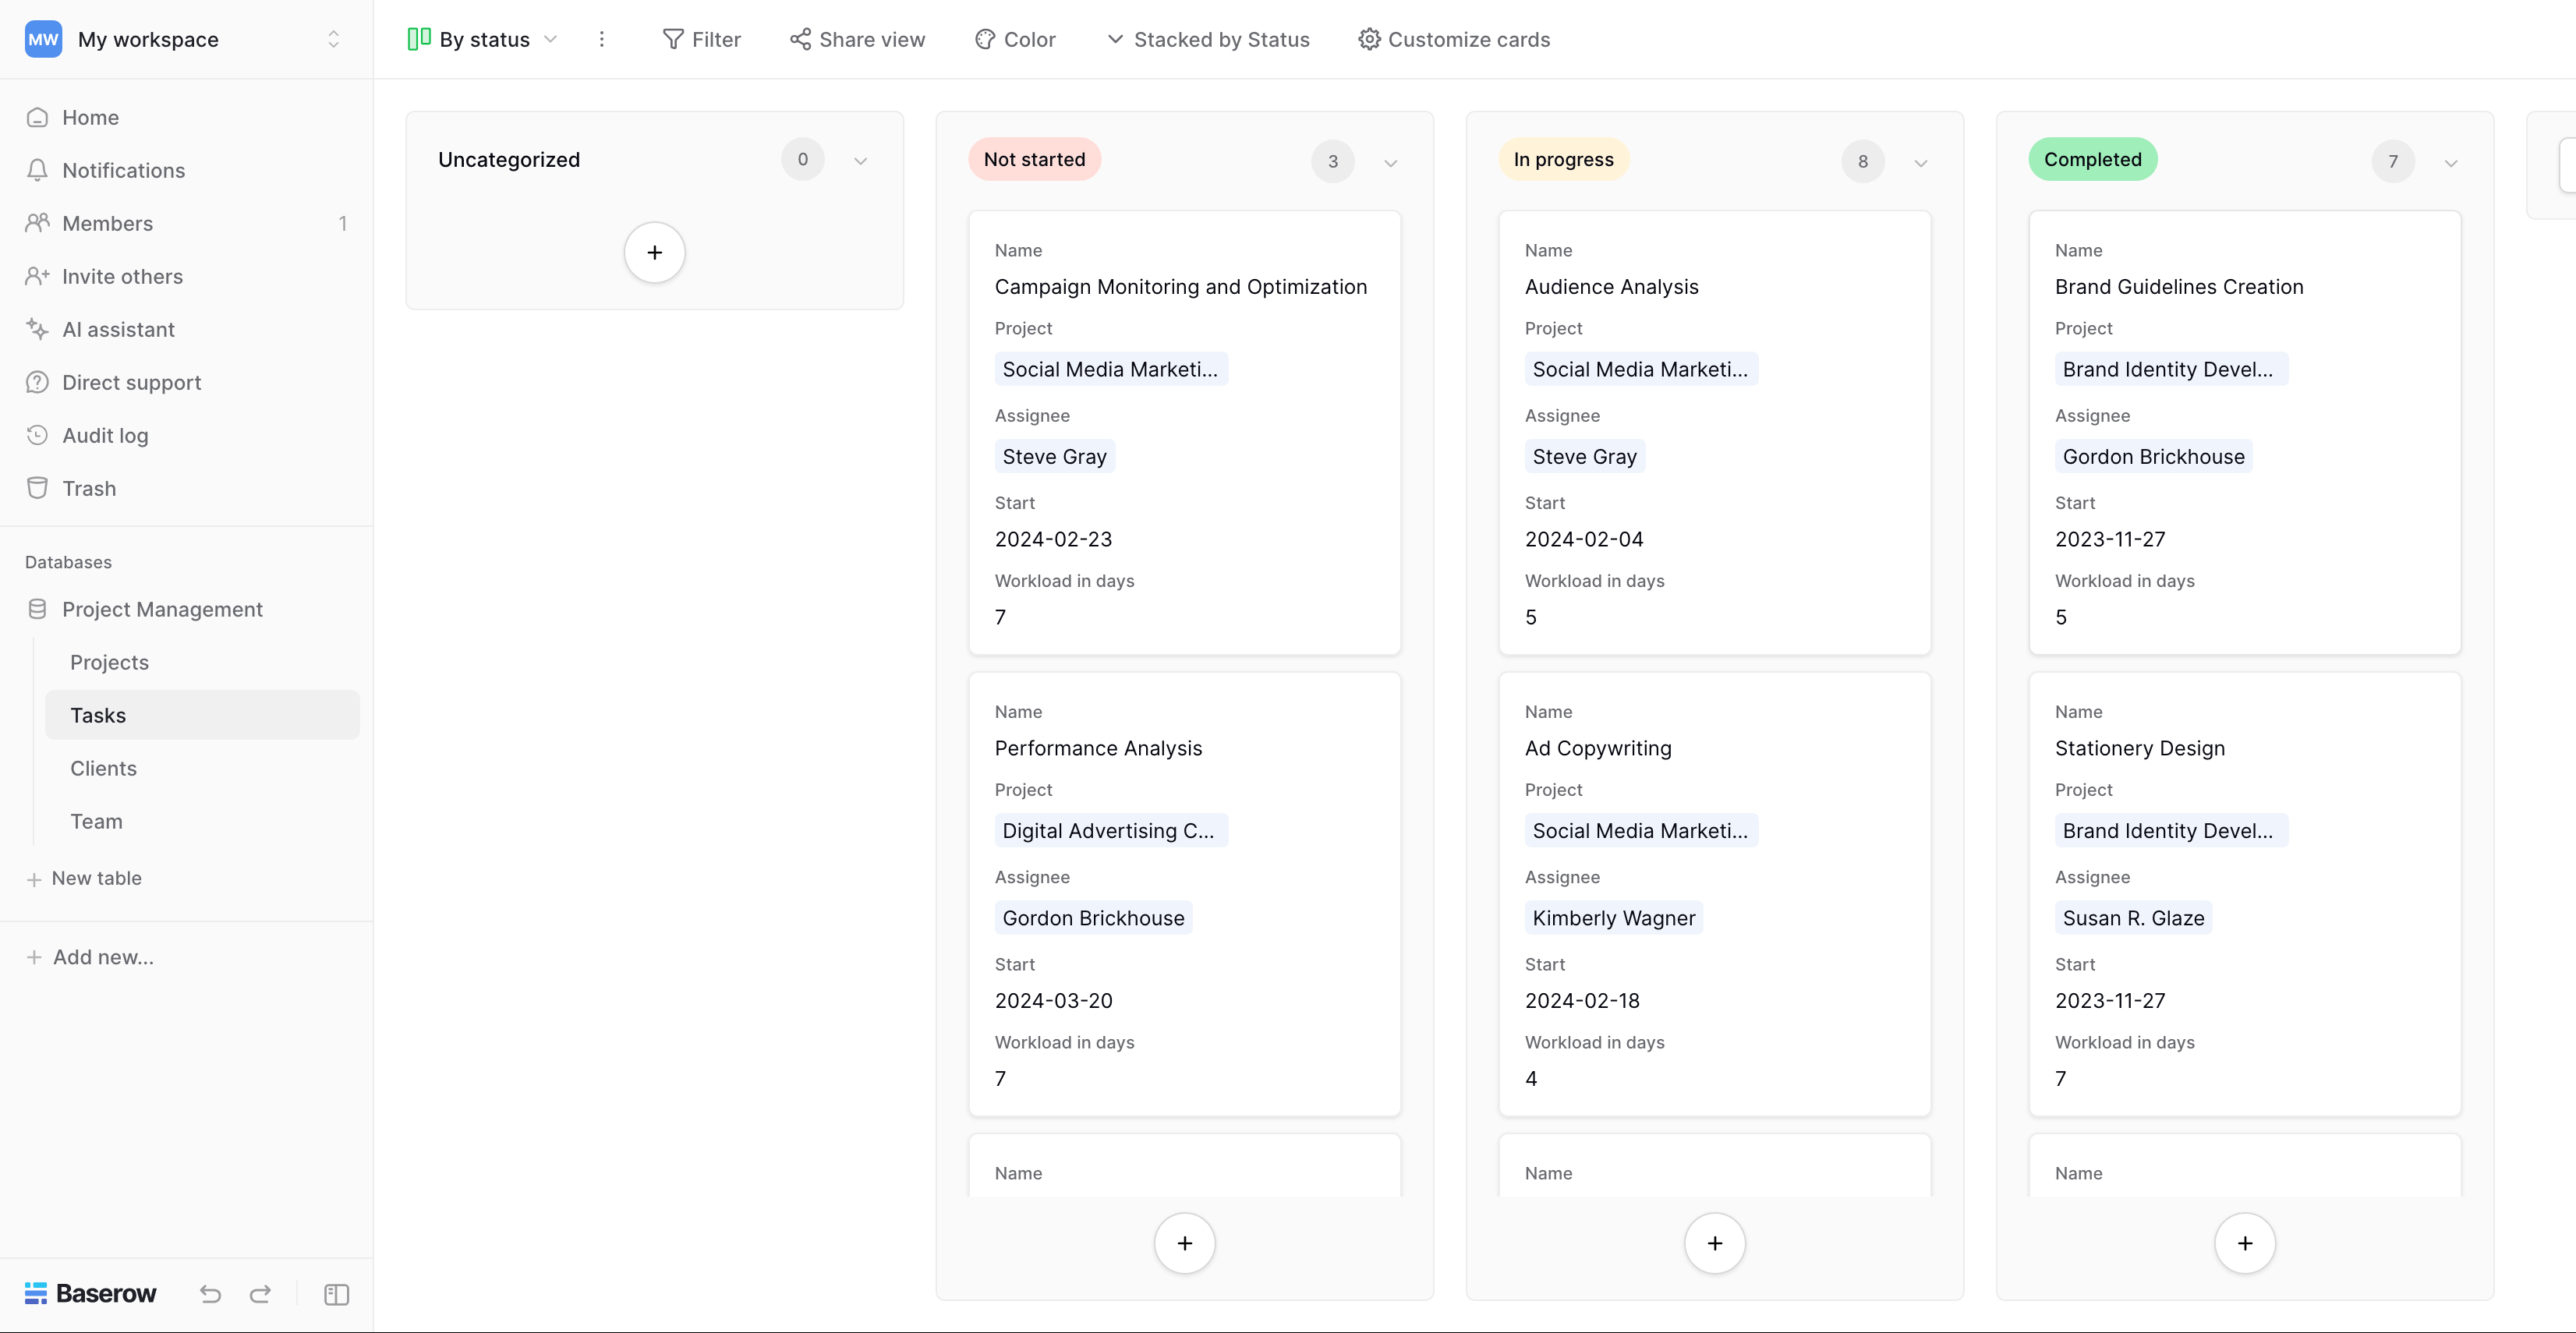
Task: Click 'New table' in the sidebar
Action: 96,878
